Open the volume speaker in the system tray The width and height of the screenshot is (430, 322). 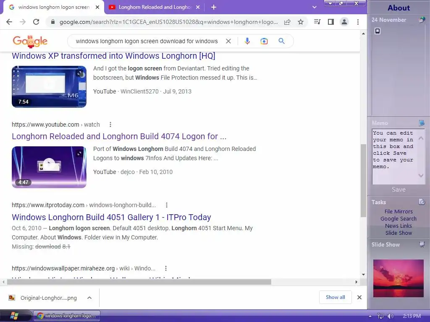click(390, 316)
